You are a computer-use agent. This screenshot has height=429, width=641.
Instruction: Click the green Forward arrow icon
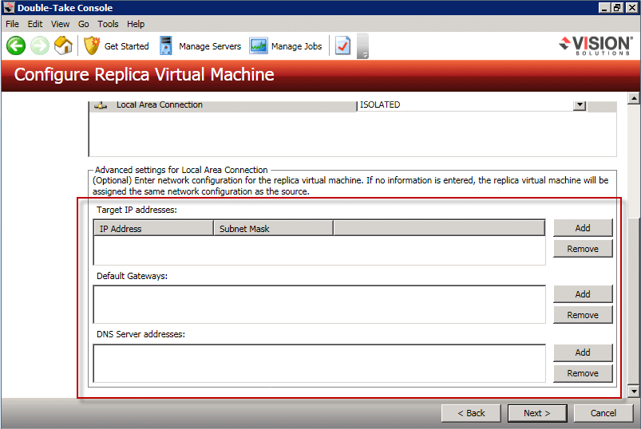tap(40, 46)
